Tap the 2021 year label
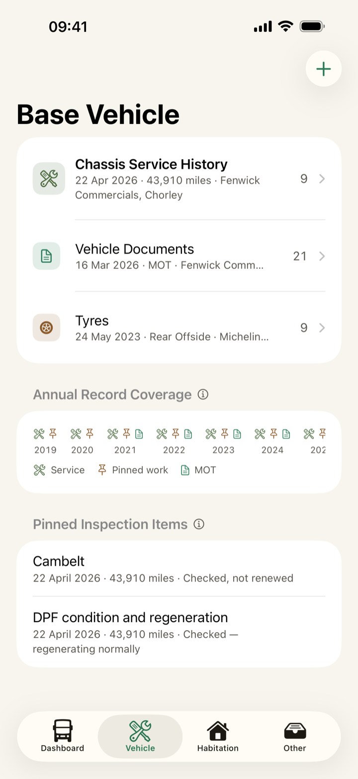 point(125,450)
